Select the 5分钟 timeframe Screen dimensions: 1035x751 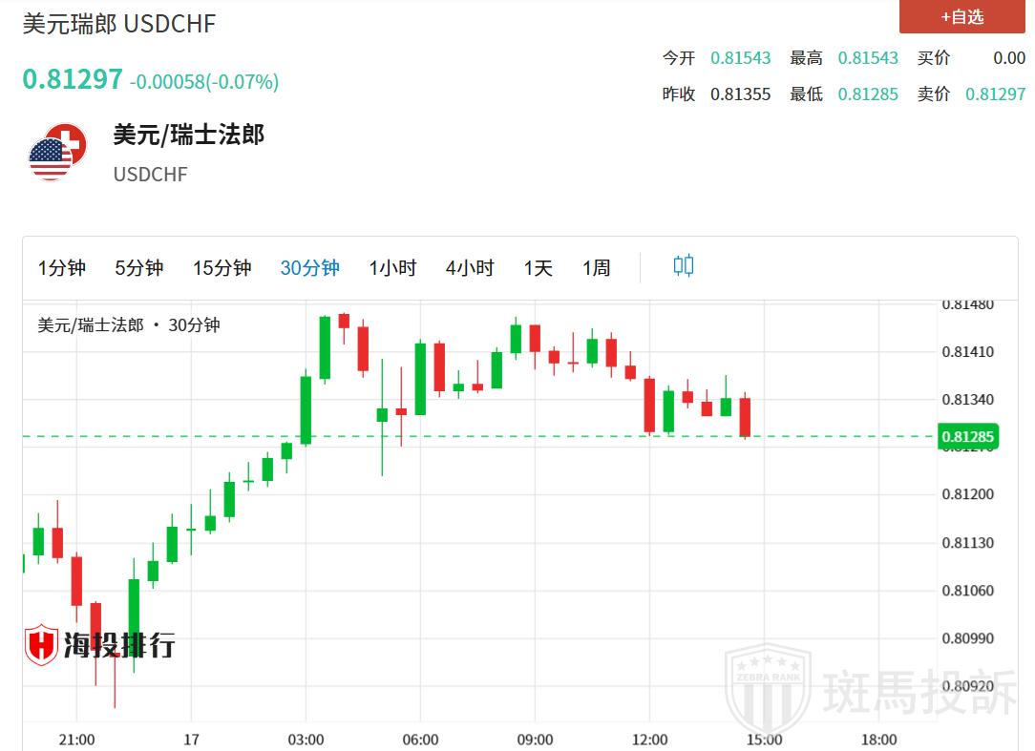pyautogui.click(x=139, y=268)
